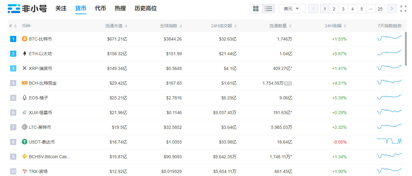Click the TRX Tron icon
Image resolution: width=412 pixels, height=176 pixels.
pos(25,171)
